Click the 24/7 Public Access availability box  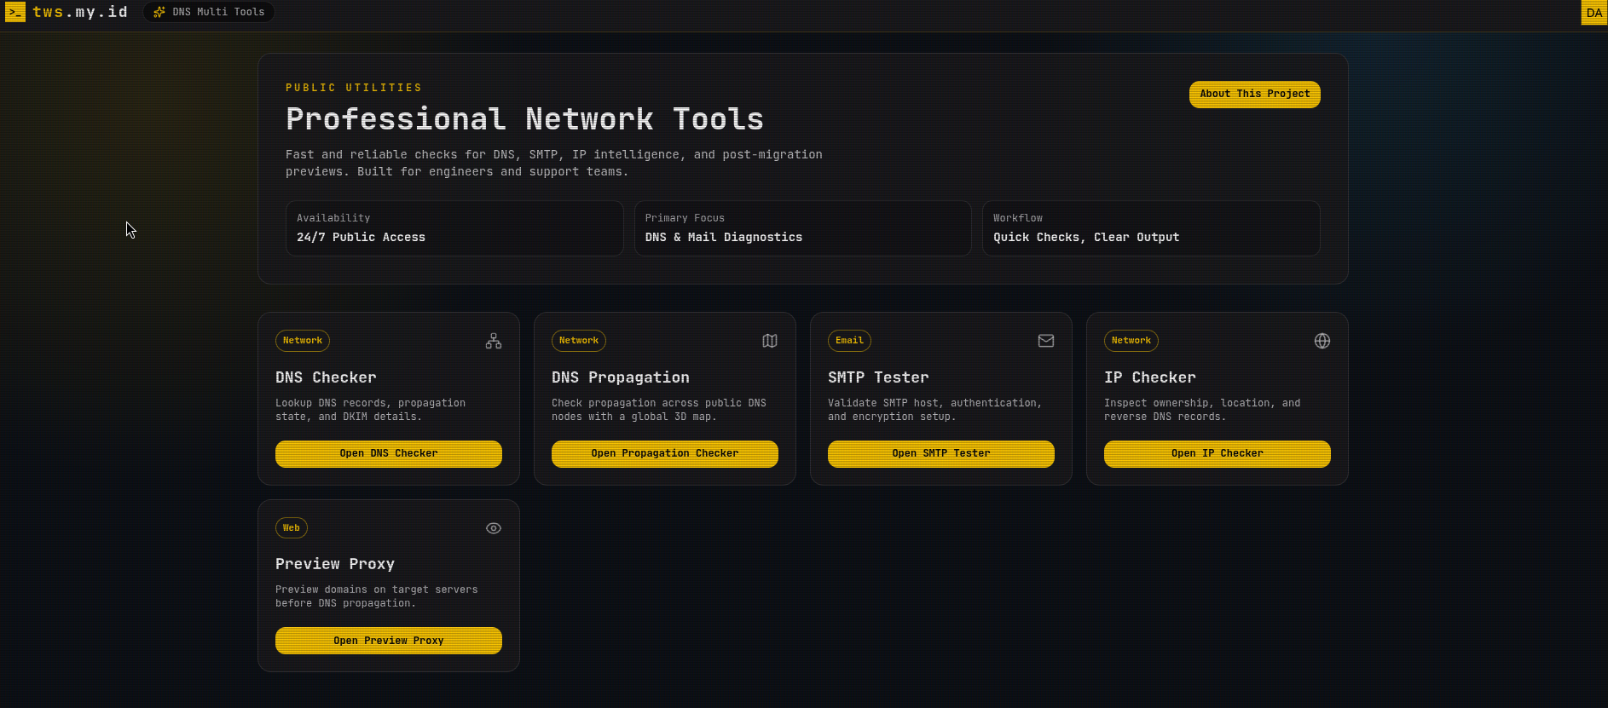454,228
